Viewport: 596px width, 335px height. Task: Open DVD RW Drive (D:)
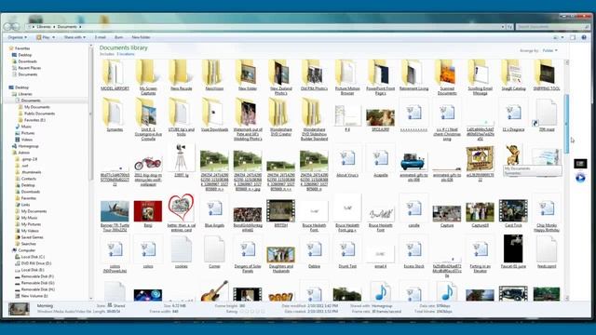click(x=36, y=263)
